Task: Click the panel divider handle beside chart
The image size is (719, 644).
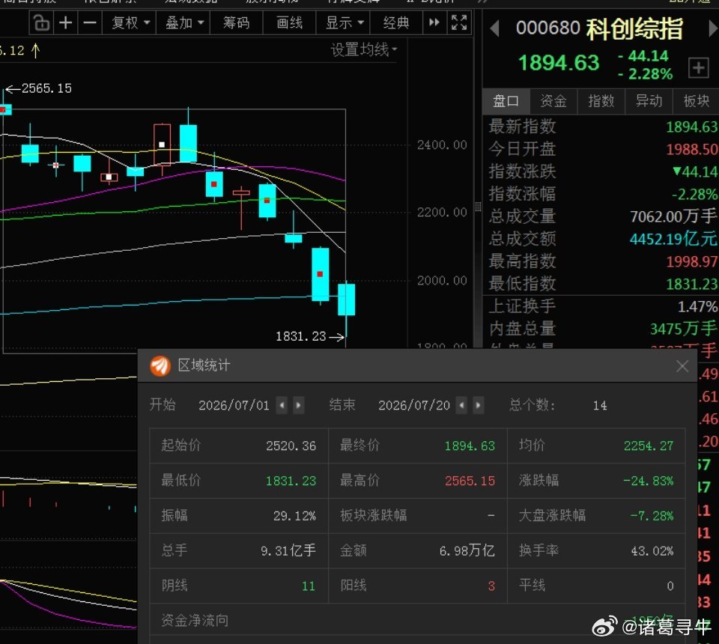Action: tap(478, 207)
